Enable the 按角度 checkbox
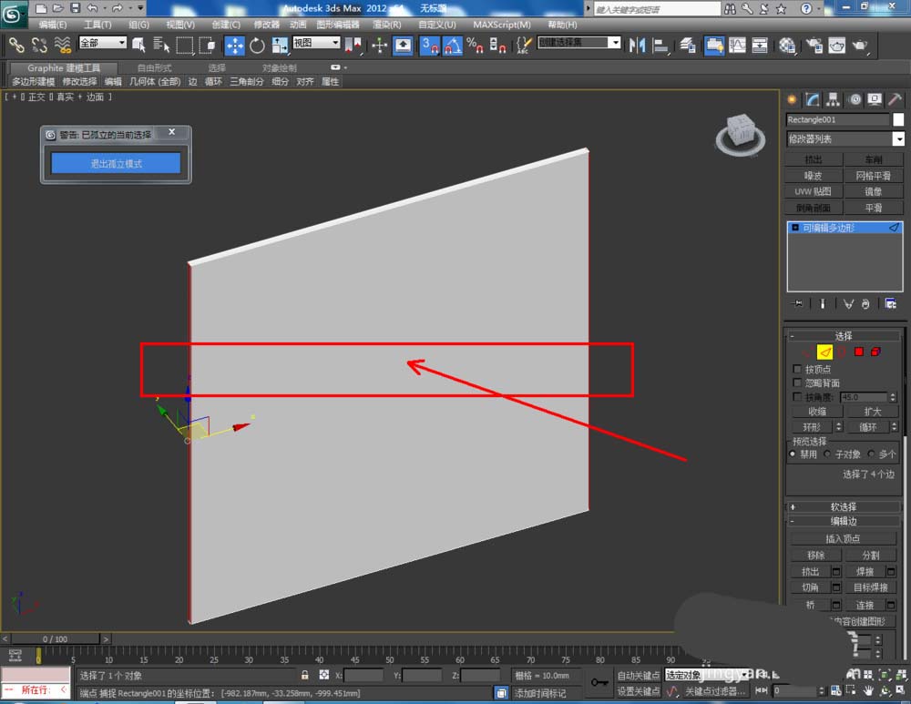Image resolution: width=911 pixels, height=704 pixels. (797, 397)
